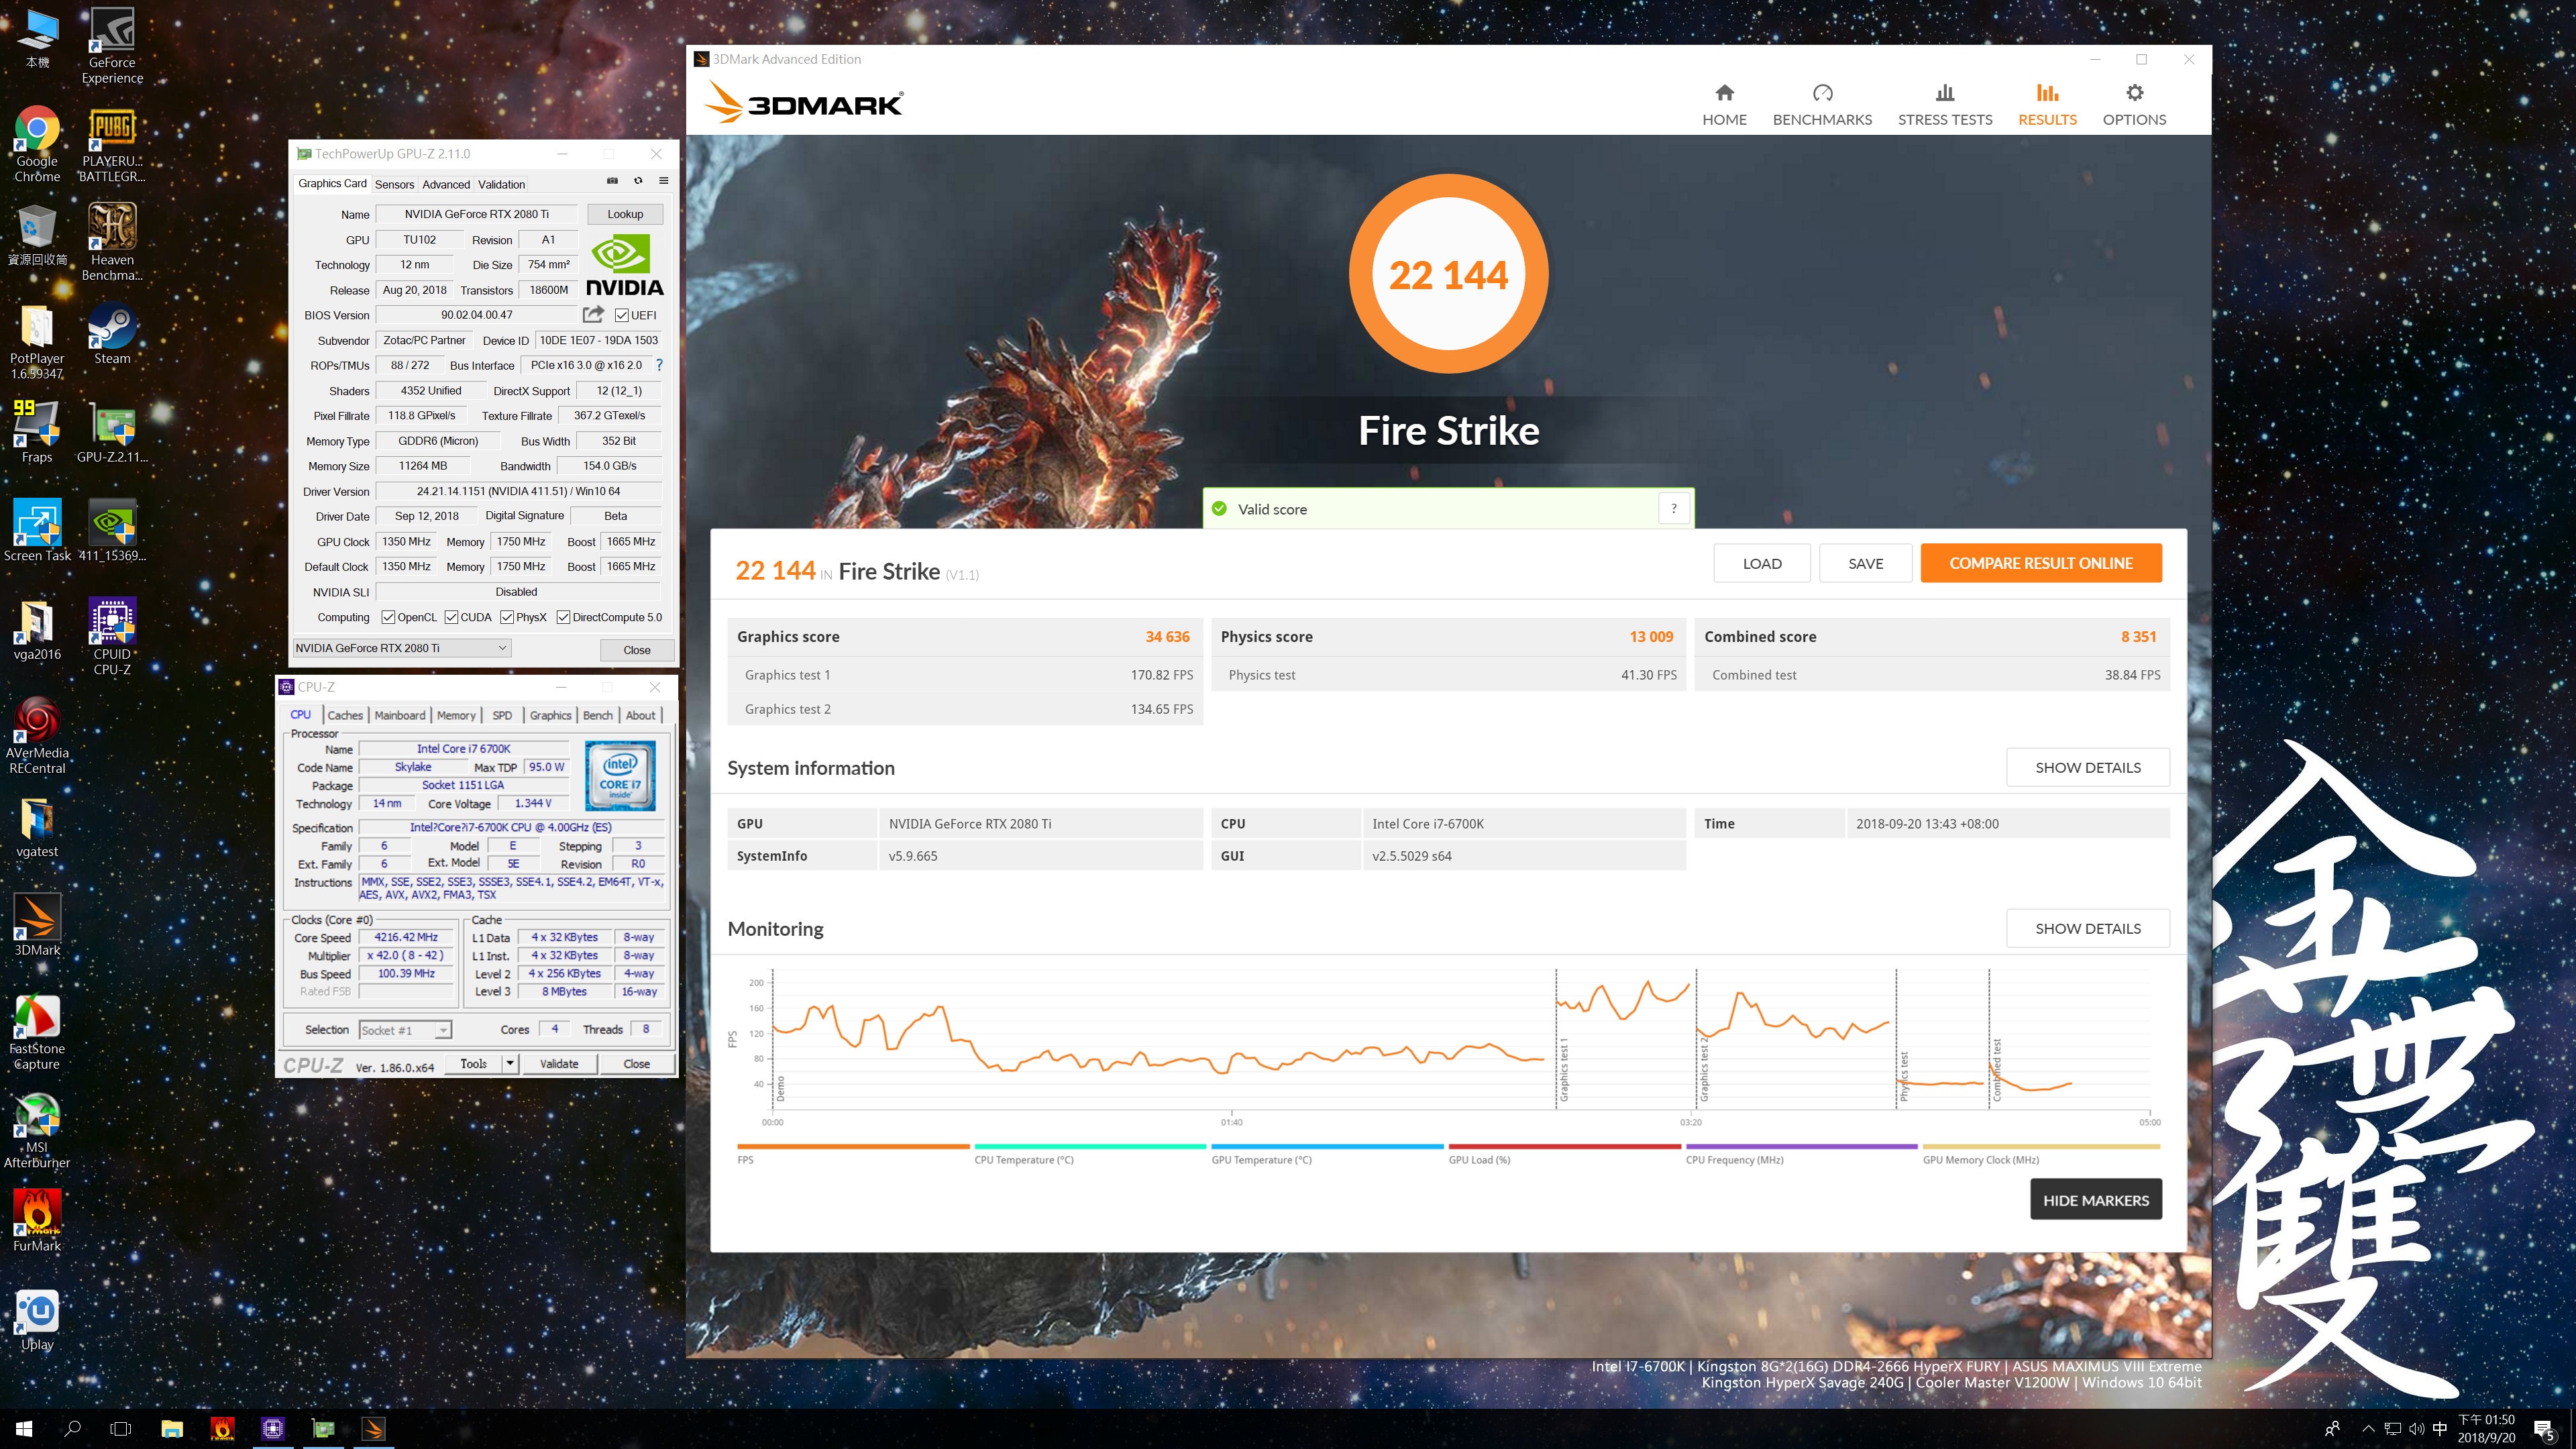
Task: Click the HIDE MARKERS button
Action: (x=2096, y=1199)
